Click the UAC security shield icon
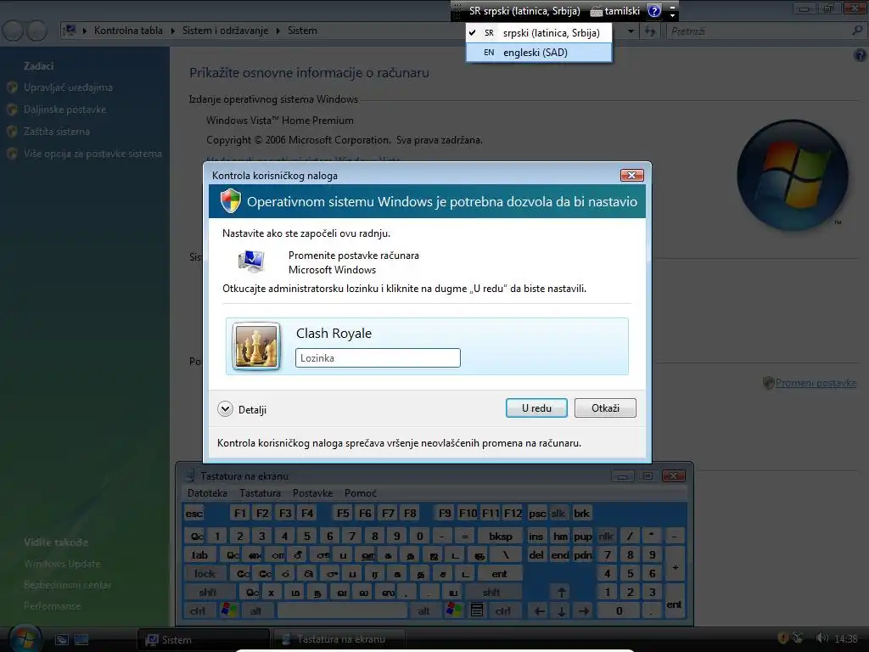Viewport: 869px width, 652px height. pyautogui.click(x=230, y=200)
